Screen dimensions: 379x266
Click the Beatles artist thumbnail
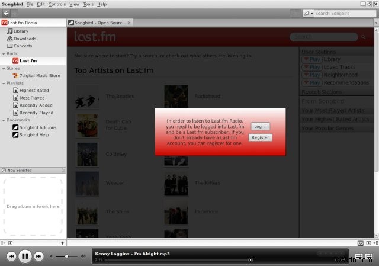(87, 97)
